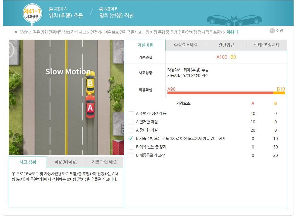The width and height of the screenshot is (300, 221).
Task: Tick the B 이유 없는 급 정지 checkbox
Action: click(131, 147)
